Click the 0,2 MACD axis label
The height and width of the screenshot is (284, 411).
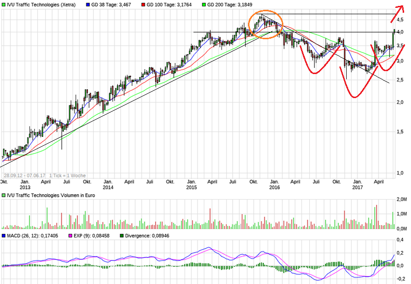pos(400,253)
